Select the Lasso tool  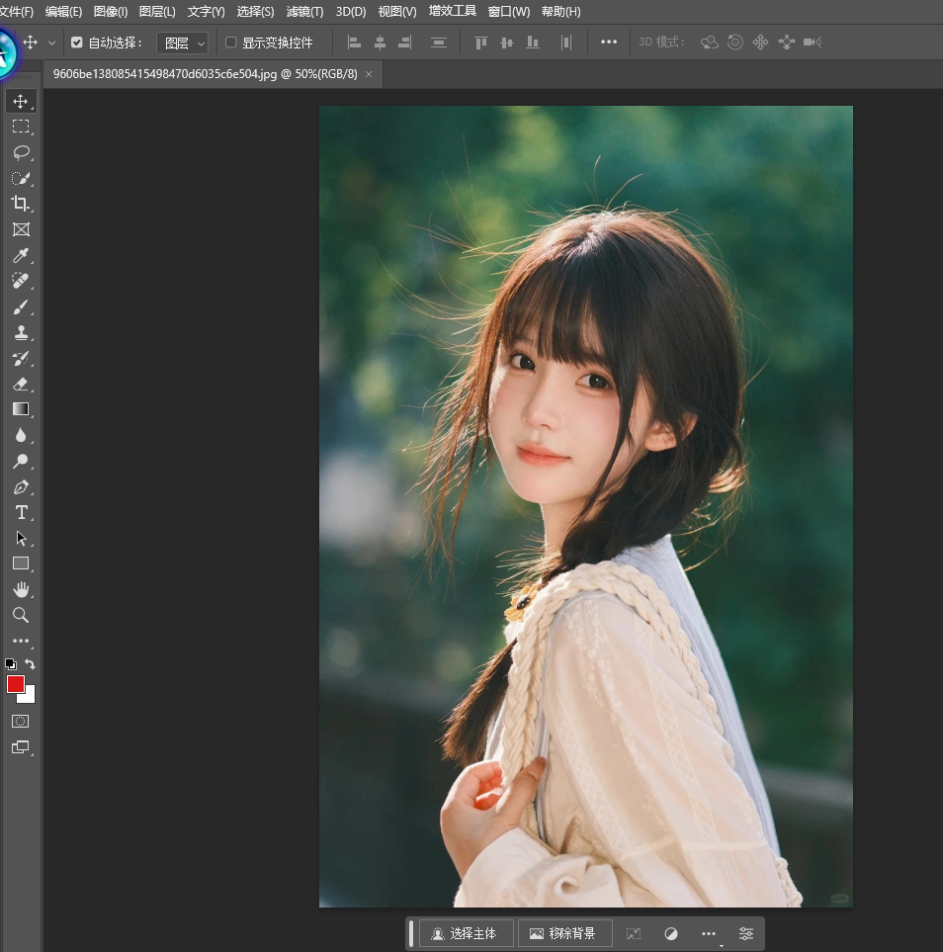pyautogui.click(x=21, y=152)
